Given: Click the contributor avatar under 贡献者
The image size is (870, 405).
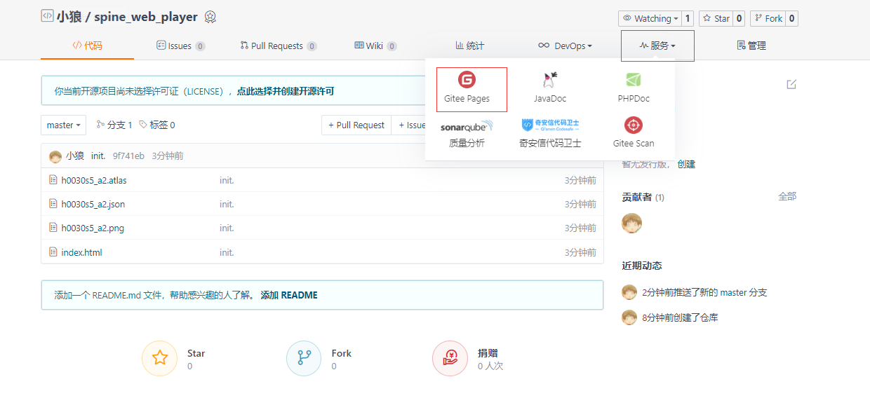Looking at the screenshot, I should coord(631,224).
